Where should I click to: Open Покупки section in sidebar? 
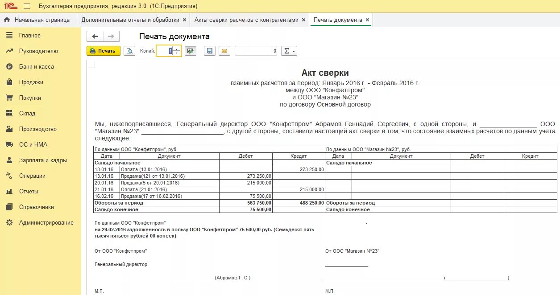[x=30, y=98]
